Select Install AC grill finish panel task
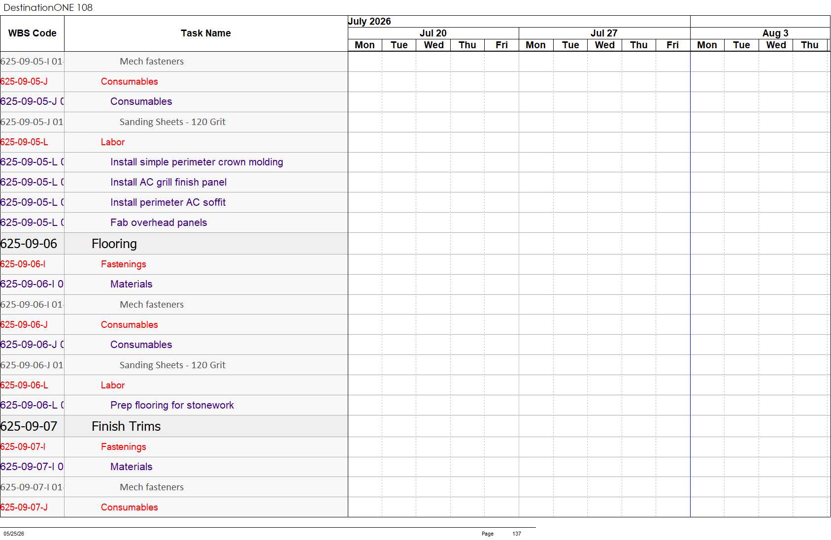831x540 pixels. click(168, 182)
